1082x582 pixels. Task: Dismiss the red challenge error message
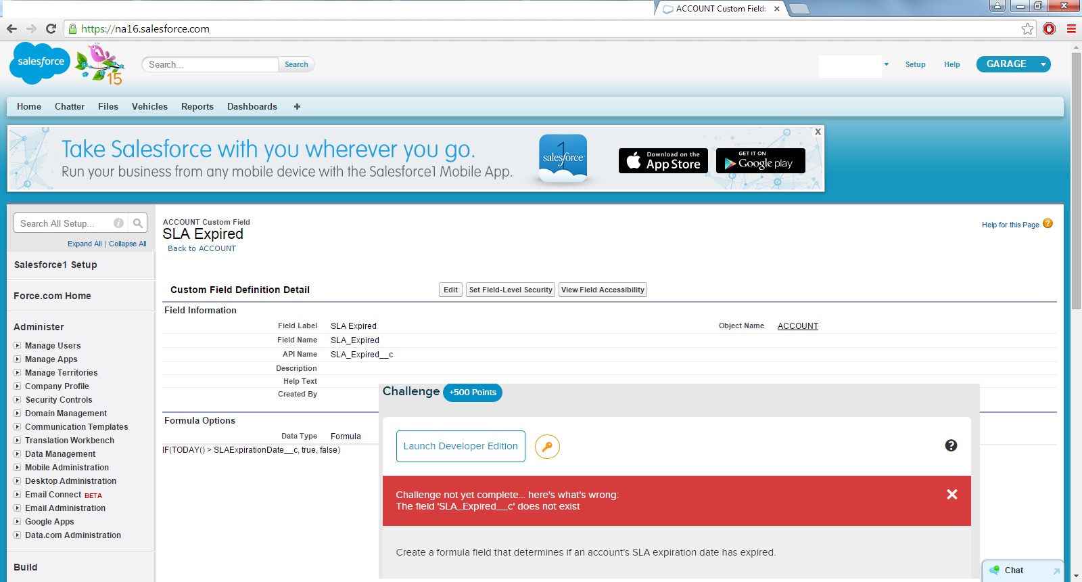pos(952,495)
